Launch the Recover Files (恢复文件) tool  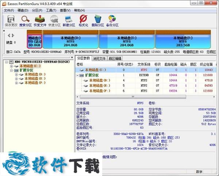[40, 21]
